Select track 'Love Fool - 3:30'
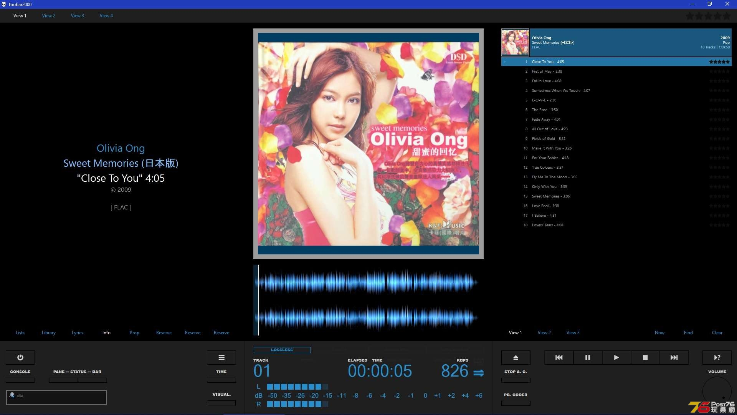This screenshot has height=415, width=737. [x=616, y=206]
